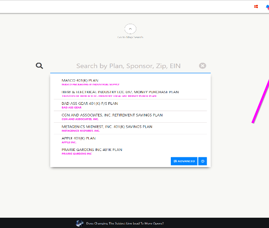
Task: Click the red extension icon in browser toolbar
Action: (x=256, y=6)
